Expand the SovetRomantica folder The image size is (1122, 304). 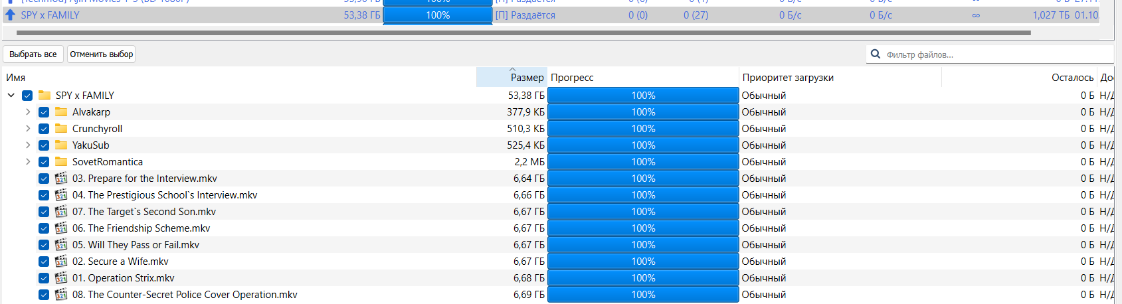(x=28, y=162)
